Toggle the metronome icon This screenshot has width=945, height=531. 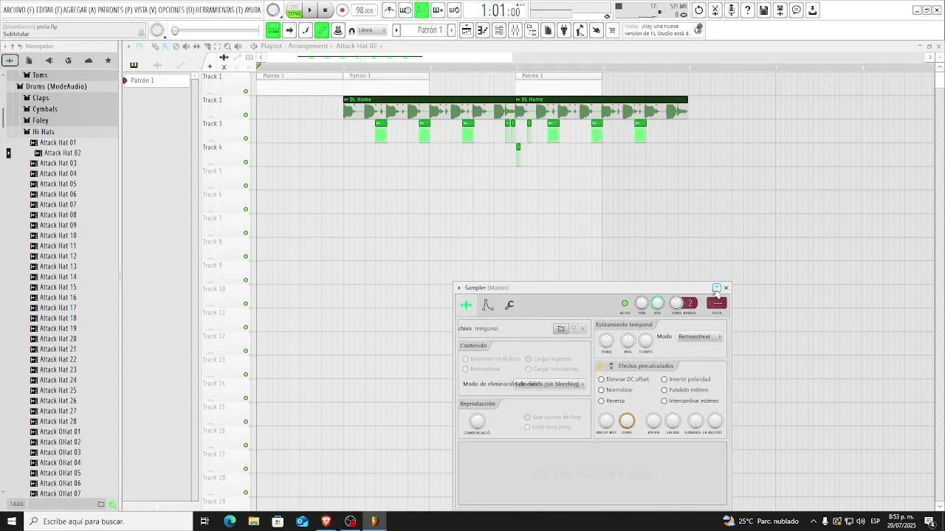coord(389,10)
